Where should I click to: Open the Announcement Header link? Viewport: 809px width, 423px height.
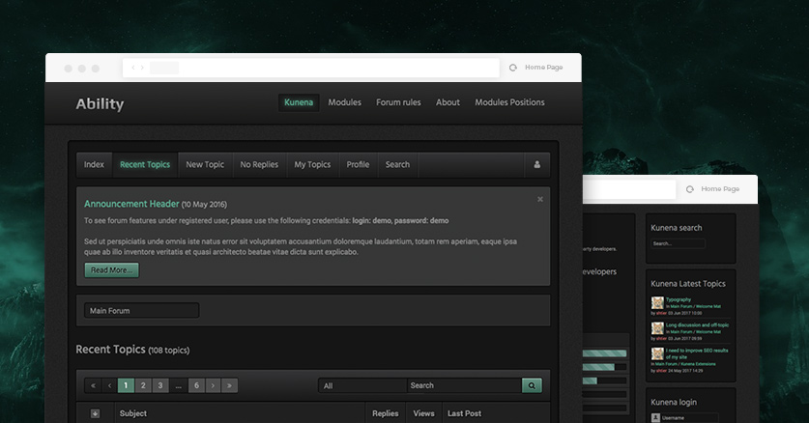tap(131, 204)
